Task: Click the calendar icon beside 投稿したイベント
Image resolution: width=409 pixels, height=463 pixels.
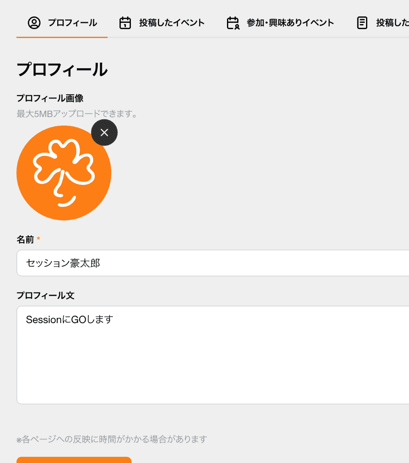Action: pos(125,23)
